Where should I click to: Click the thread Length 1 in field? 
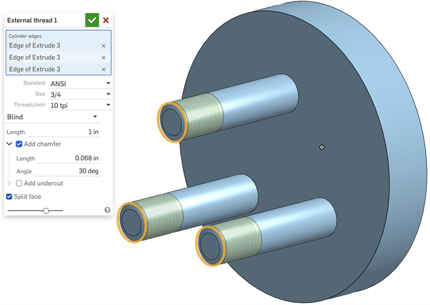[64, 132]
